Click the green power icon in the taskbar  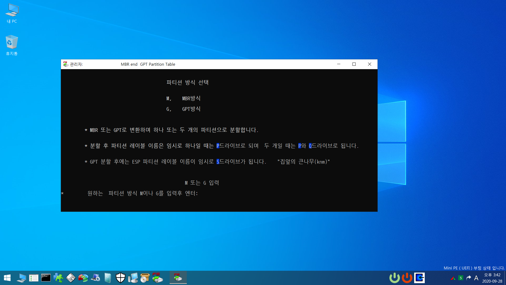point(395,278)
